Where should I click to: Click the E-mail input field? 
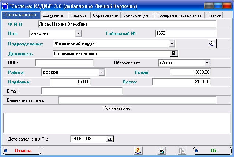[82, 91]
